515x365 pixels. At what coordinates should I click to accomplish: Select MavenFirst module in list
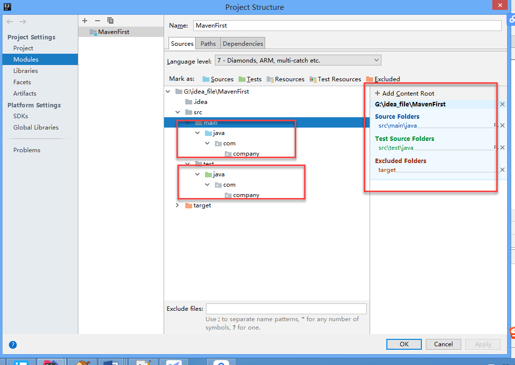pyautogui.click(x=121, y=32)
